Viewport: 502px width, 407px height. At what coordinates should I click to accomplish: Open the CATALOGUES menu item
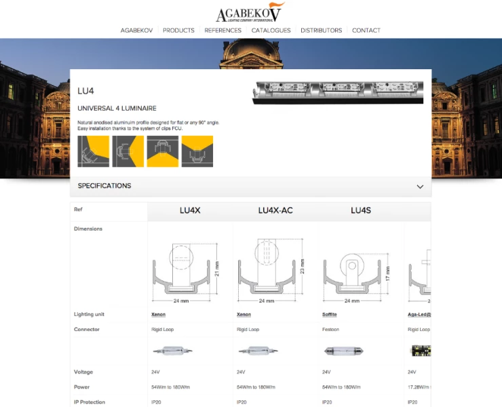[271, 31]
